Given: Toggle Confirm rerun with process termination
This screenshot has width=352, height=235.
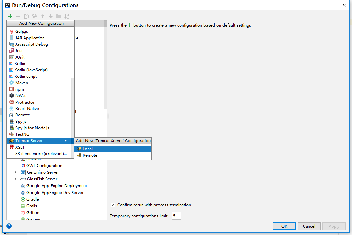Looking at the screenshot, I should point(113,205).
